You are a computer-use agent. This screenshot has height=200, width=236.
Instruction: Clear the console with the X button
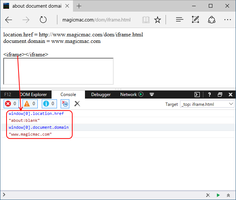coord(77,104)
